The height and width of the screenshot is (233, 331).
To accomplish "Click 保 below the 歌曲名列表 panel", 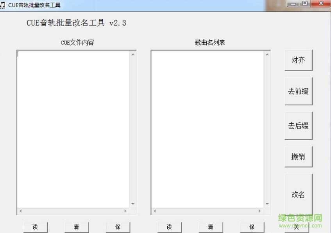I will [252, 227].
